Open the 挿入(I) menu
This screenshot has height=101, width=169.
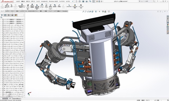click(33, 1)
